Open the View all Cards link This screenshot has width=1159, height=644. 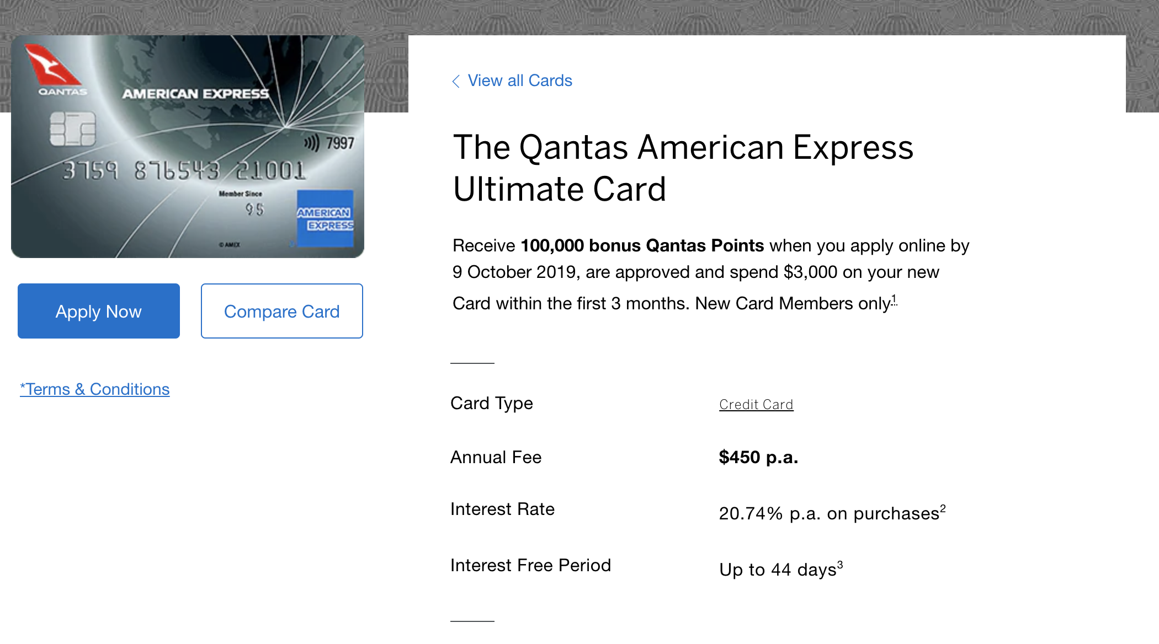point(520,80)
